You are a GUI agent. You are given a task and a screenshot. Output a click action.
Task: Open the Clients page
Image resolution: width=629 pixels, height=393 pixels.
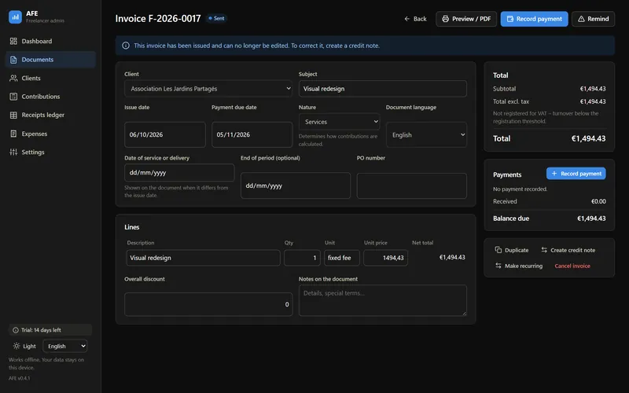[50, 78]
